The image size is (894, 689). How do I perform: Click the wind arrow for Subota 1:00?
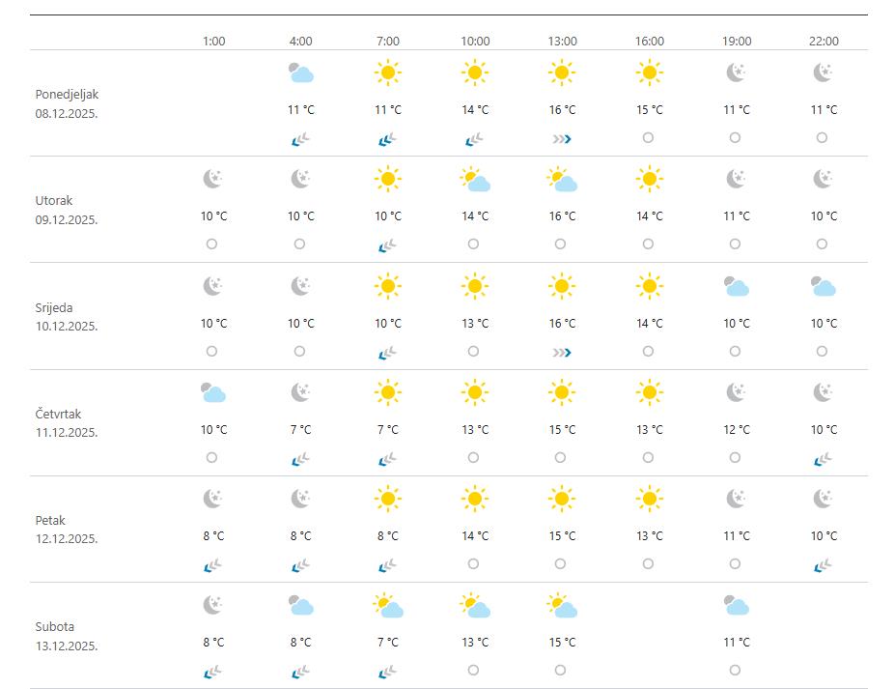[213, 672]
